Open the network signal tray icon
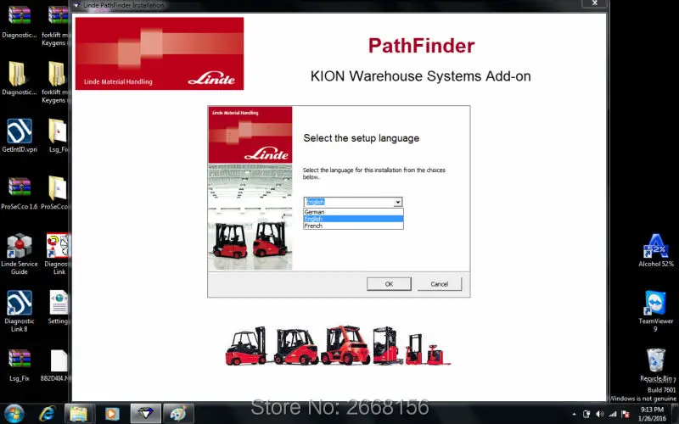Image resolution: width=679 pixels, height=424 pixels. [612, 414]
